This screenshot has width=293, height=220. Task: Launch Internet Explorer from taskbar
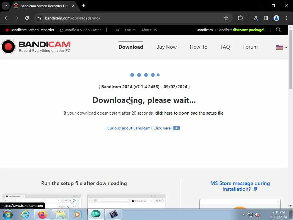coord(25,214)
